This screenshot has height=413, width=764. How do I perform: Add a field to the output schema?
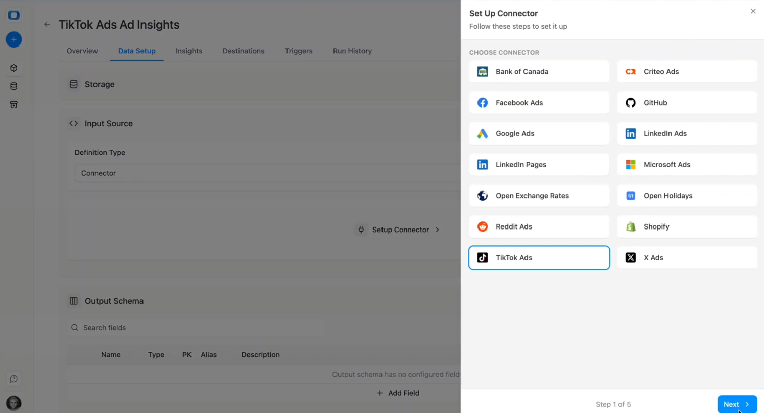(x=398, y=393)
